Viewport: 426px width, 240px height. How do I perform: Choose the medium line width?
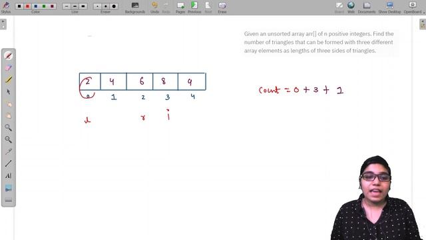[75, 6]
